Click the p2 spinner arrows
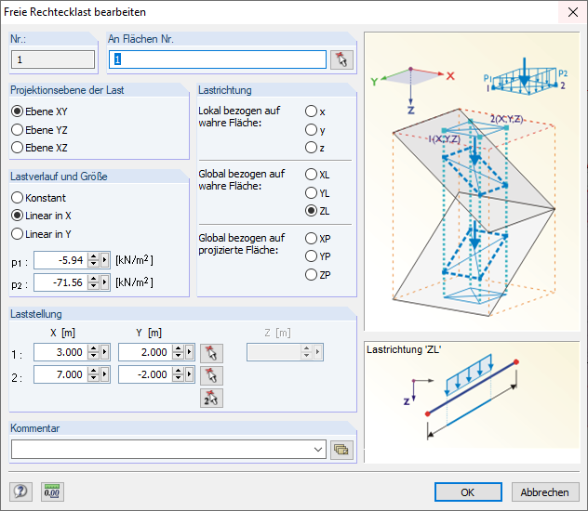588x511 pixels. (x=93, y=282)
